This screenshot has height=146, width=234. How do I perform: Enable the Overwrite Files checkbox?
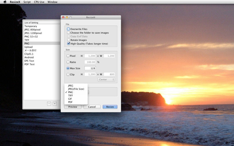click(x=68, y=29)
